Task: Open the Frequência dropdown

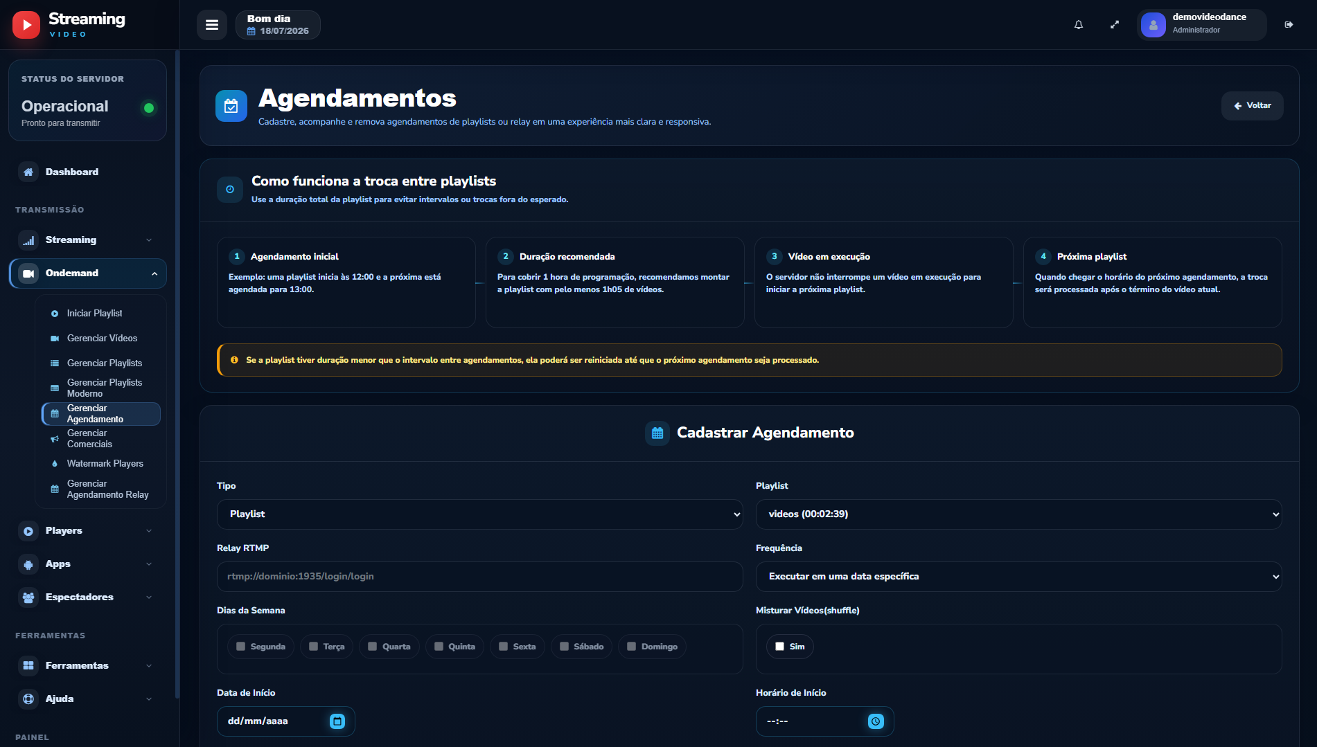Action: [x=1018, y=577]
